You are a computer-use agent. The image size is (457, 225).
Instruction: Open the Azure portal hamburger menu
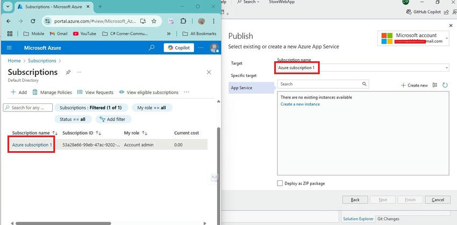[9, 48]
